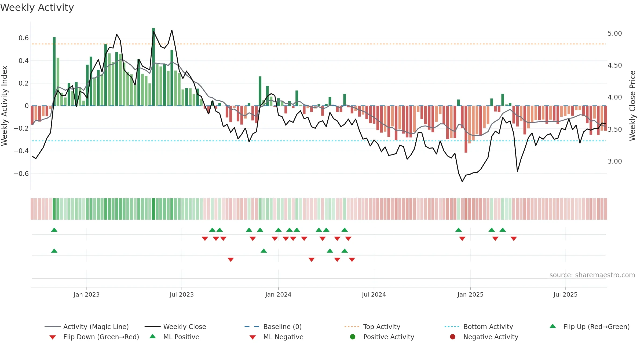Click the Negative Activity red circle icon
The image size is (644, 362).
pos(453,337)
